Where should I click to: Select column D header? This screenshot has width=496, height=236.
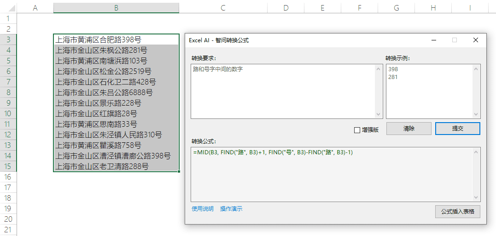(x=286, y=8)
